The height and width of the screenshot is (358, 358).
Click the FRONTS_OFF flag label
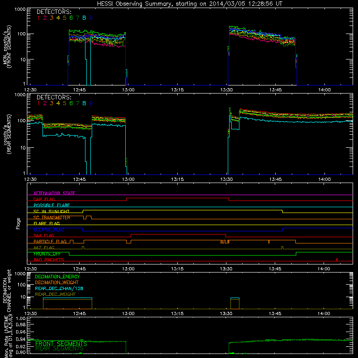coord(47,254)
